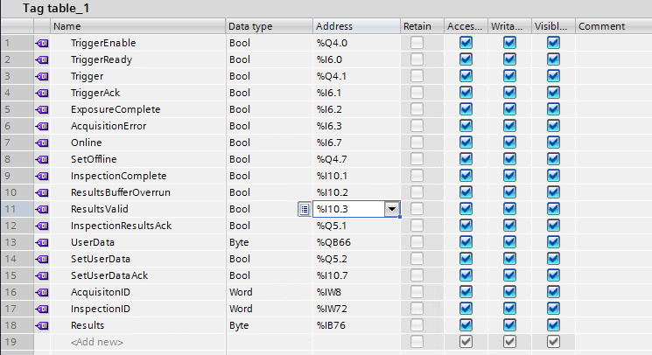Toggle the Writable checkbox for InspectionID
The image size is (652, 355).
coord(509,309)
